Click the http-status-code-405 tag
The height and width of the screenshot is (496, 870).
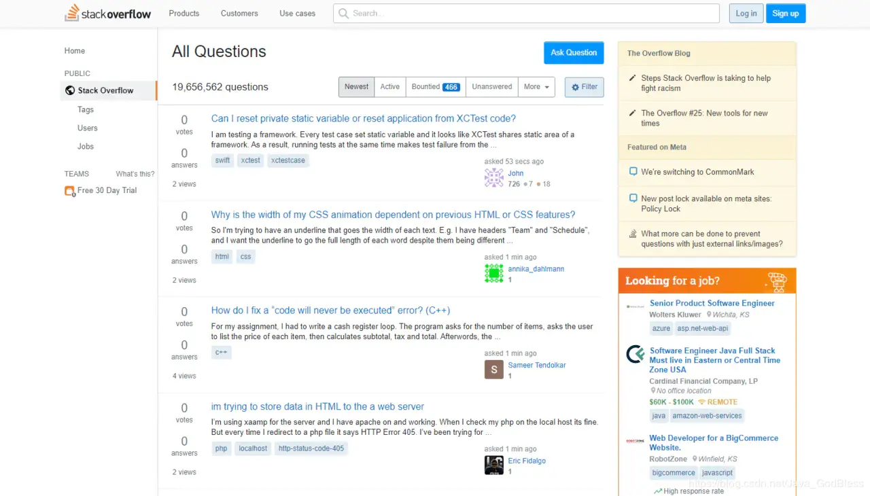coord(311,448)
